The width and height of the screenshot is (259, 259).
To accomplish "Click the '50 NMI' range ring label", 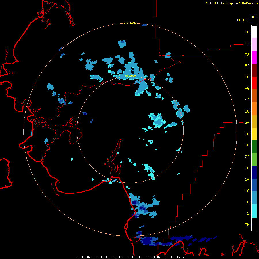I will coord(130,76).
